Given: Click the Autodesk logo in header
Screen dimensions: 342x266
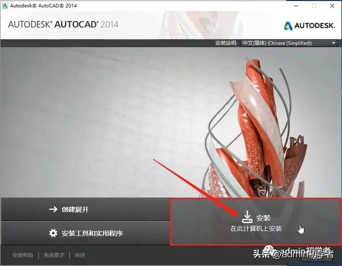Looking at the screenshot, I should 309,26.
